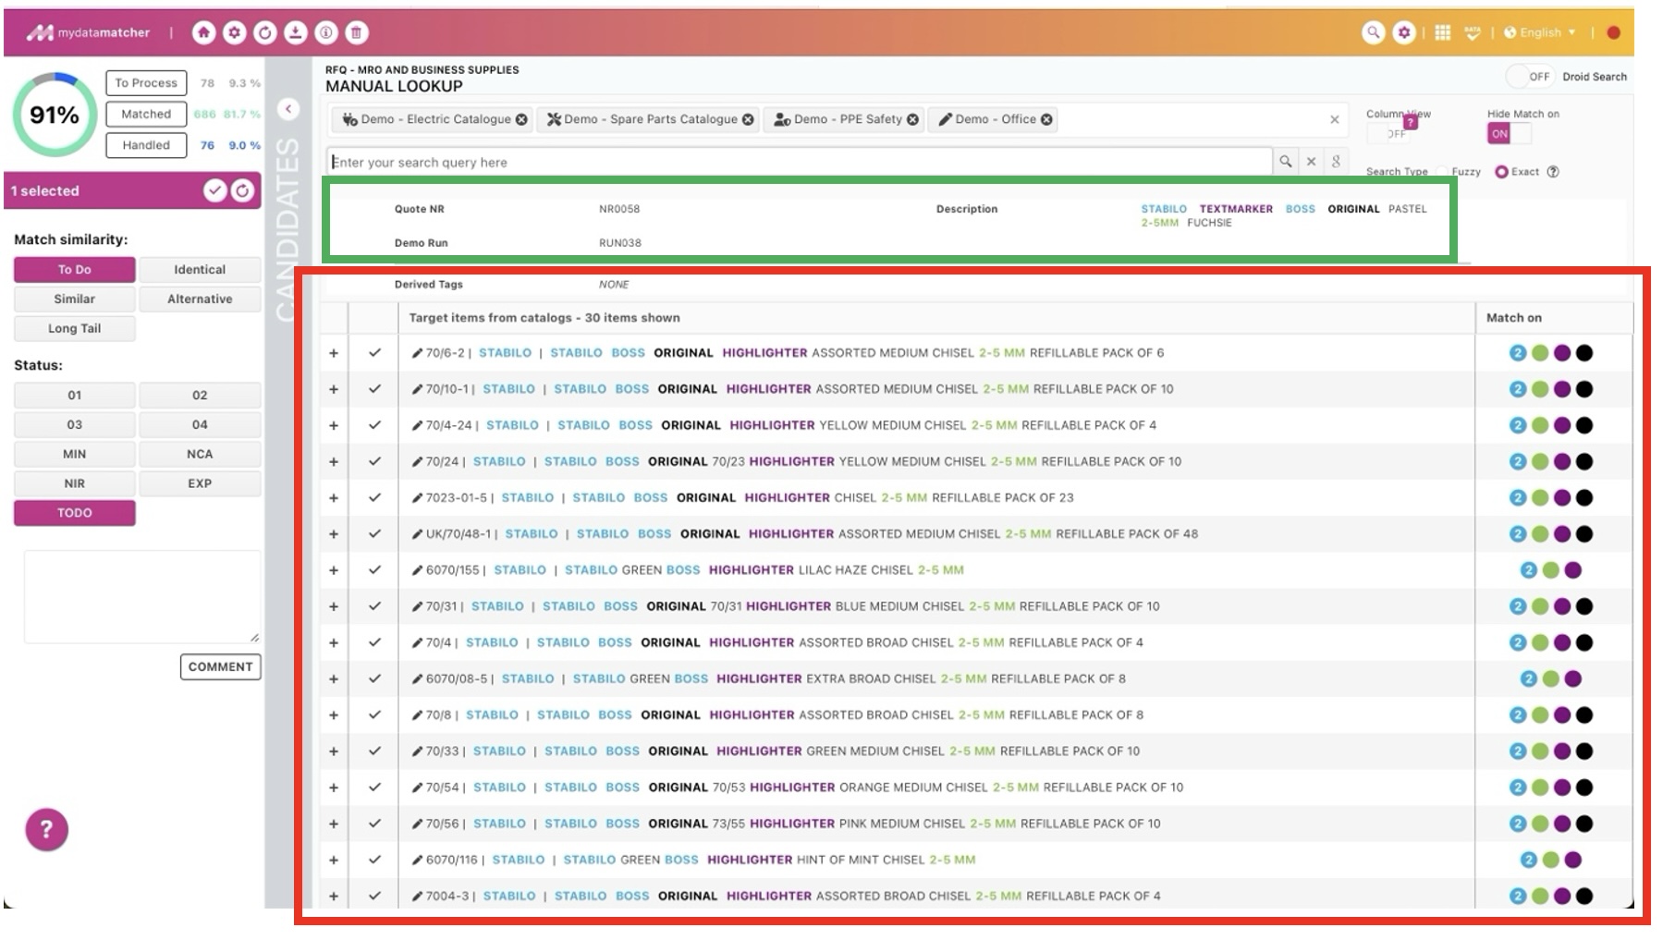This screenshot has height=952, width=1675.
Task: Clear all selected catalogue tags
Action: [1335, 119]
